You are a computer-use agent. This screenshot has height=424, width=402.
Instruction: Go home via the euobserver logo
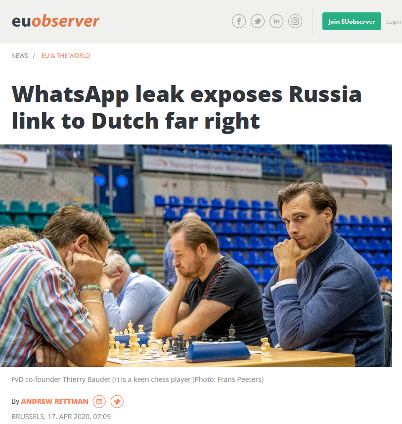[x=56, y=21]
